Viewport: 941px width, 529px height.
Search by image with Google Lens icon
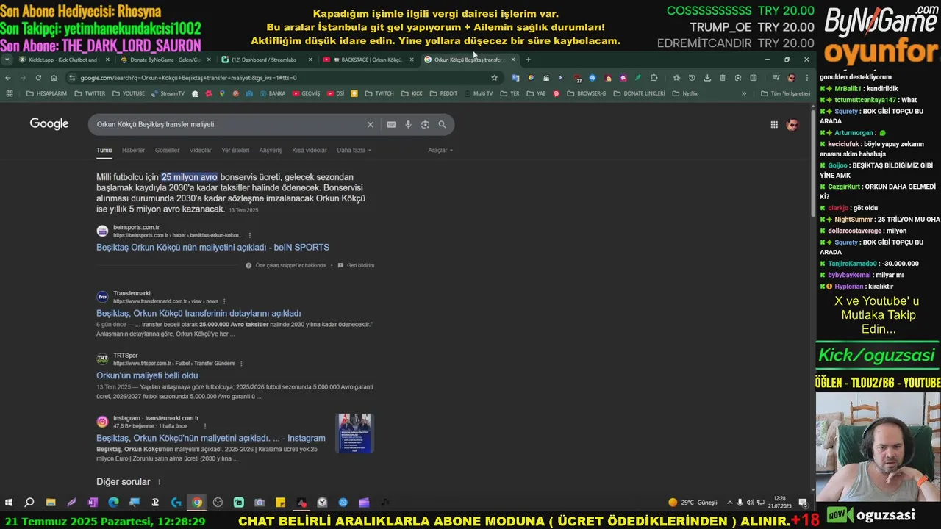click(425, 125)
